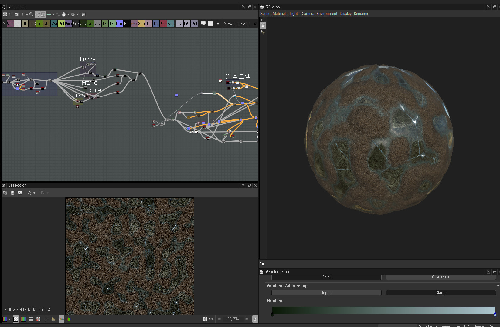This screenshot has width=500, height=327.
Task: Select the Blend node in the node toolbar
Action: point(18,23)
